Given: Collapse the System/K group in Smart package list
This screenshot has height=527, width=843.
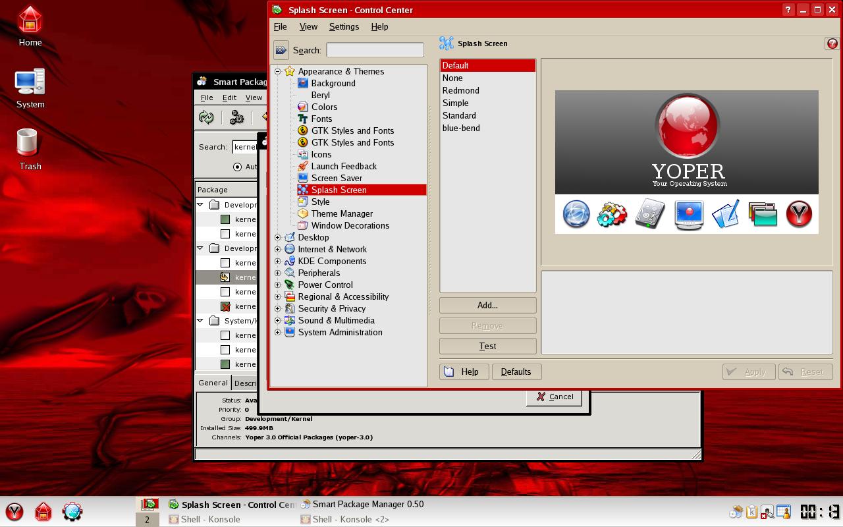Looking at the screenshot, I should tap(200, 321).
